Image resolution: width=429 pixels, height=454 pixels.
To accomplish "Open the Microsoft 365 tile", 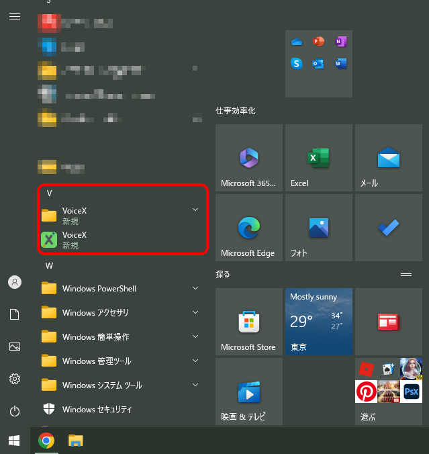I will (x=248, y=158).
